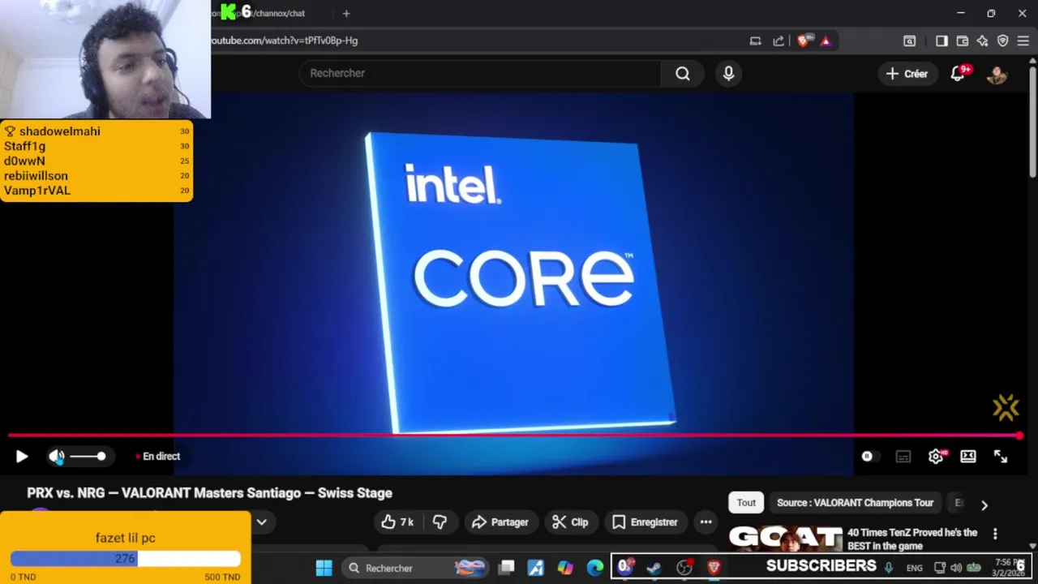Create a Clip from the video
The width and height of the screenshot is (1038, 584).
(570, 522)
